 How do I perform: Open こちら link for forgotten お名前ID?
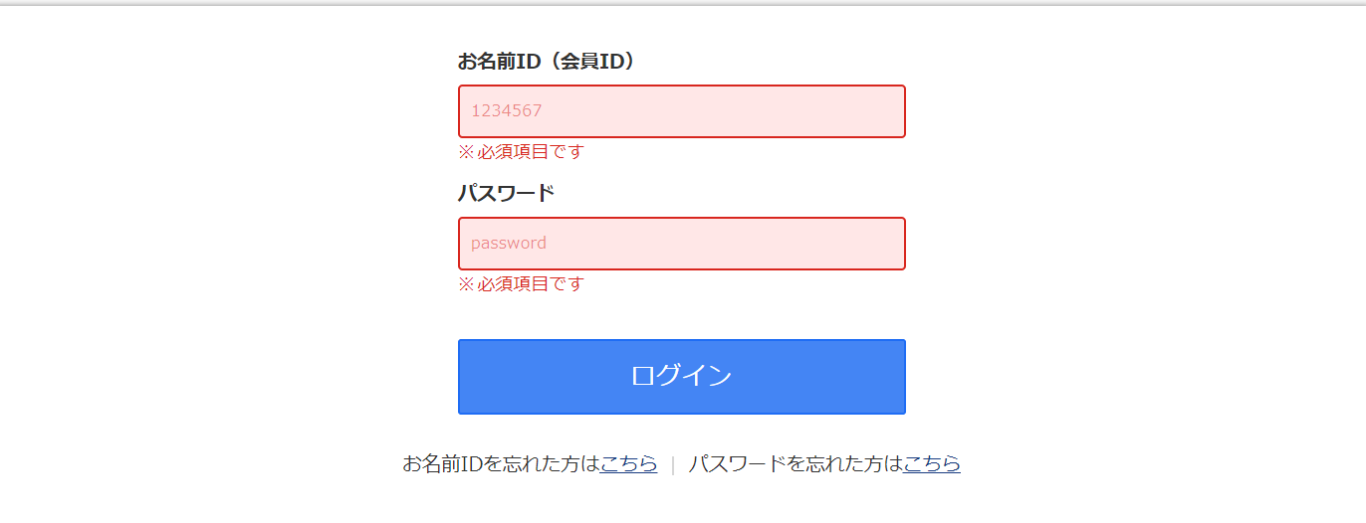click(628, 464)
